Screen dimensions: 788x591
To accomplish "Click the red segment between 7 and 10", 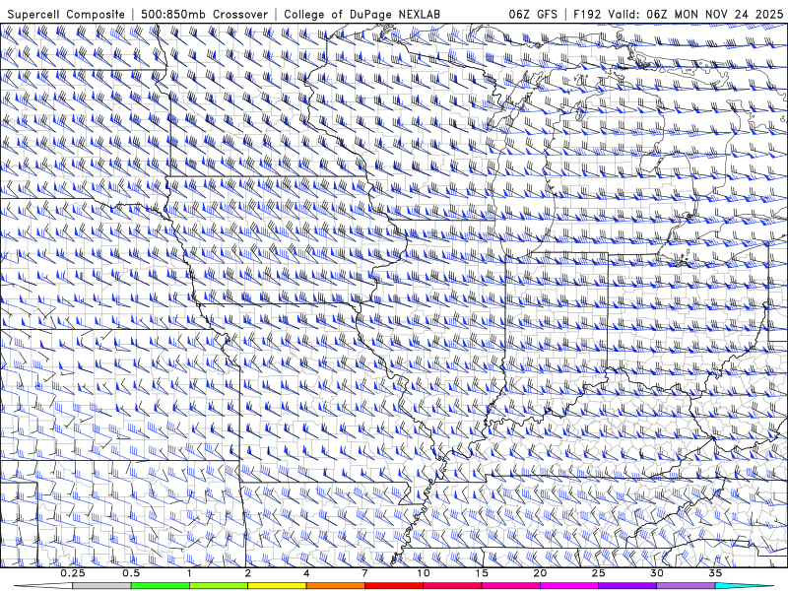I will pyautogui.click(x=394, y=586).
